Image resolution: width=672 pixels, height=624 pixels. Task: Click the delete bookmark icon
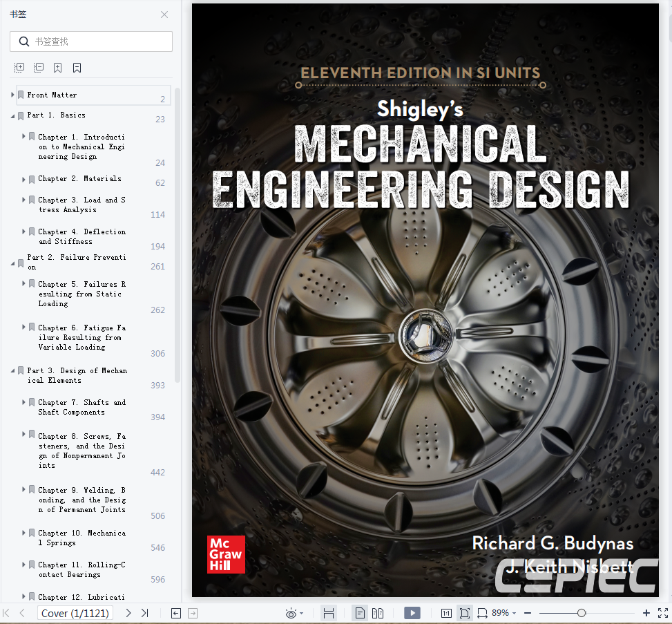(x=77, y=67)
